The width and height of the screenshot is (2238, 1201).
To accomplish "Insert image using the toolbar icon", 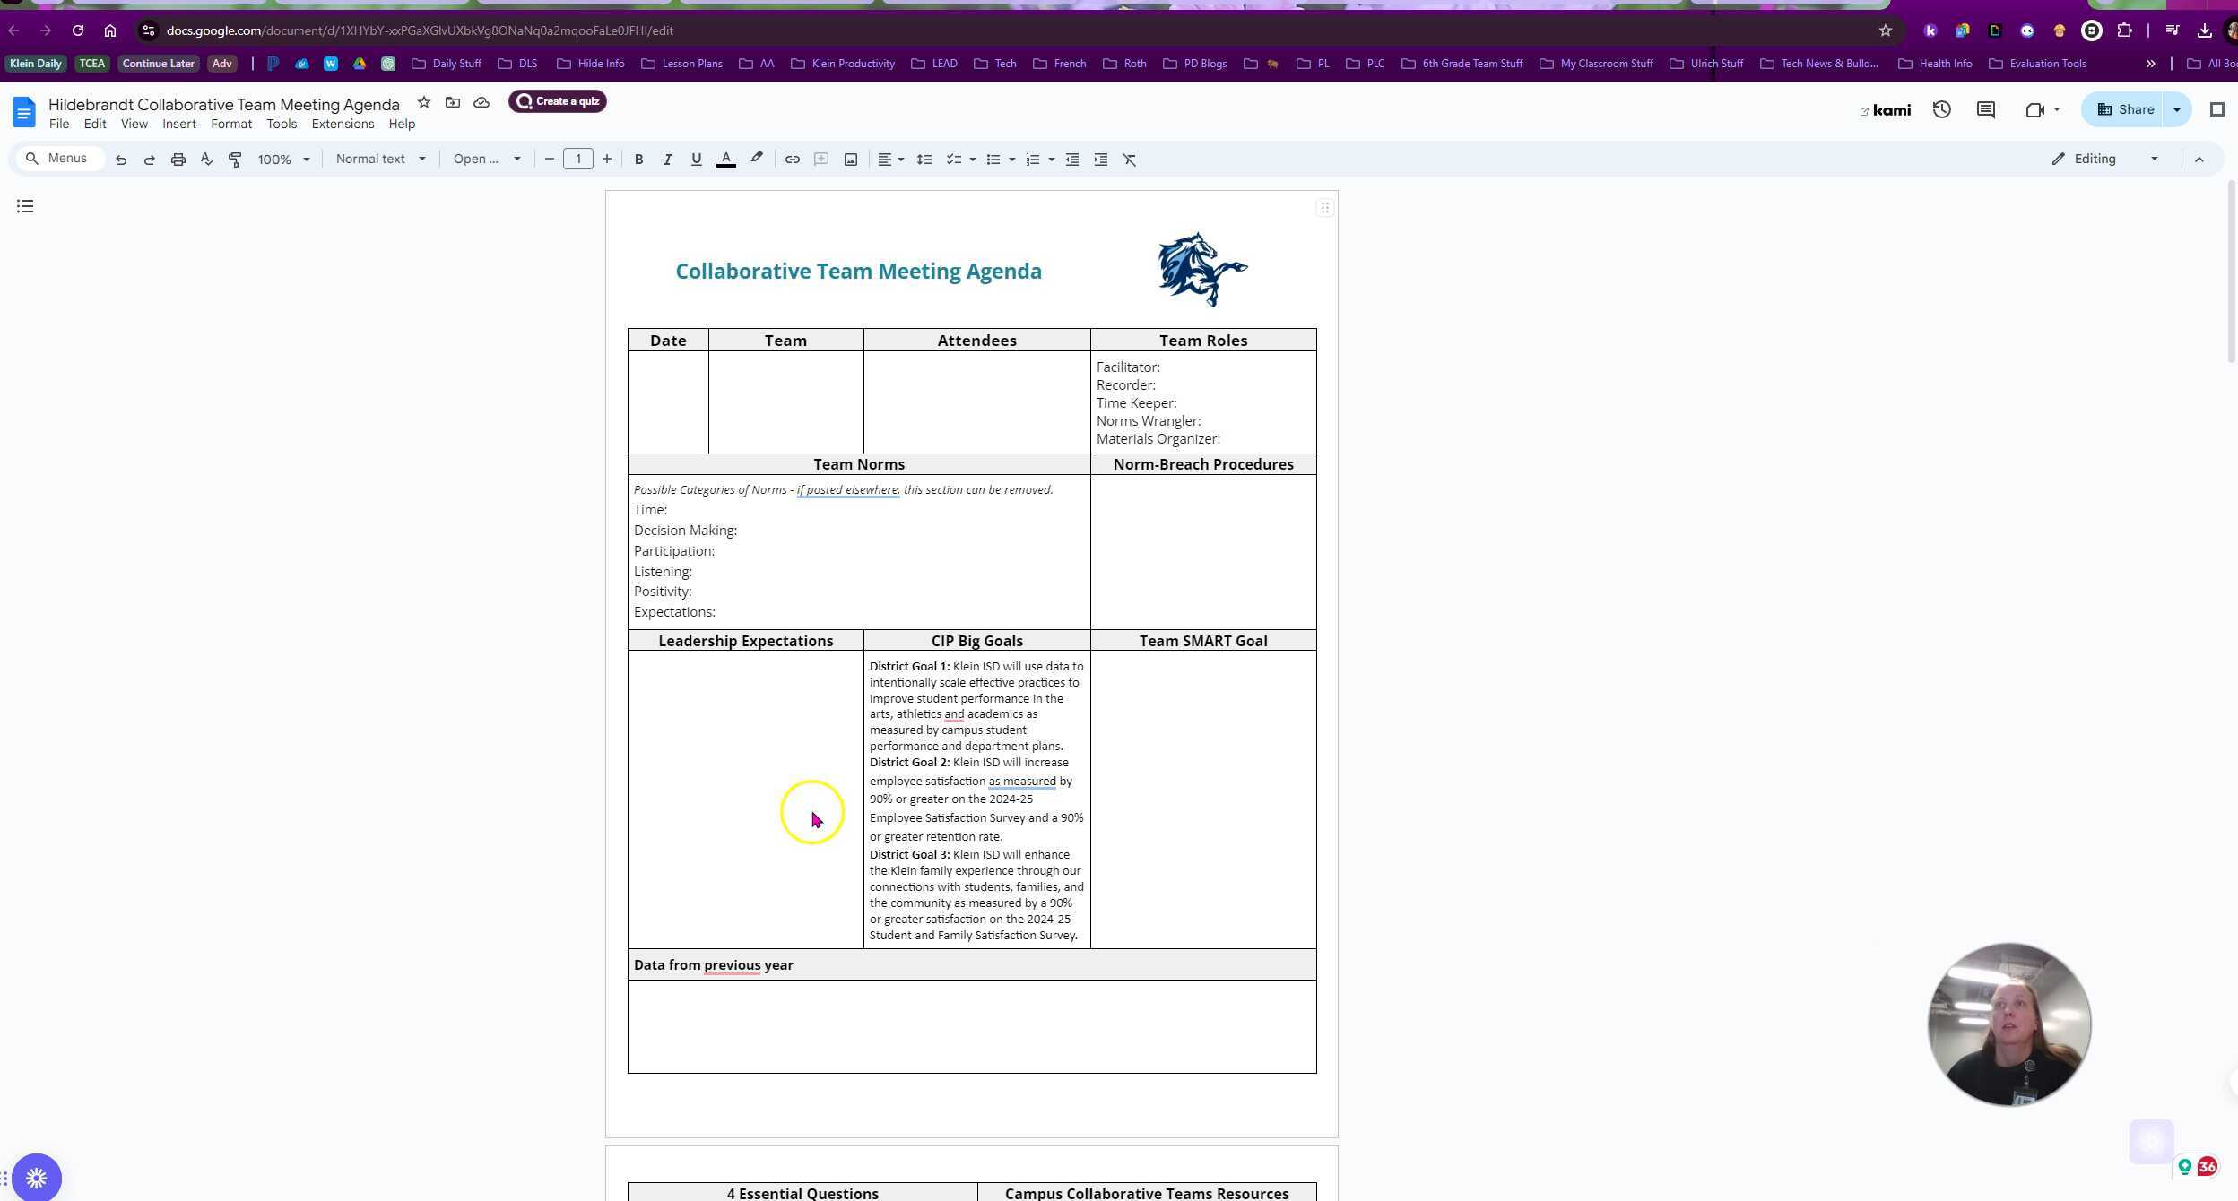I will click(x=851, y=160).
